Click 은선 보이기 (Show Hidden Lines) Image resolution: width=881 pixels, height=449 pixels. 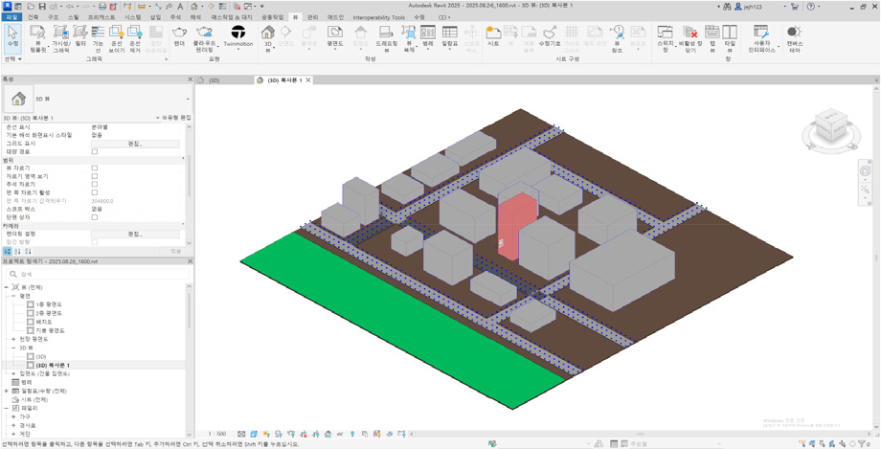pyautogui.click(x=116, y=38)
